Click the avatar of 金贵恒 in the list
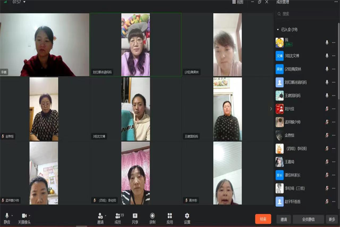The height and width of the screenshot is (227, 340). (280, 135)
